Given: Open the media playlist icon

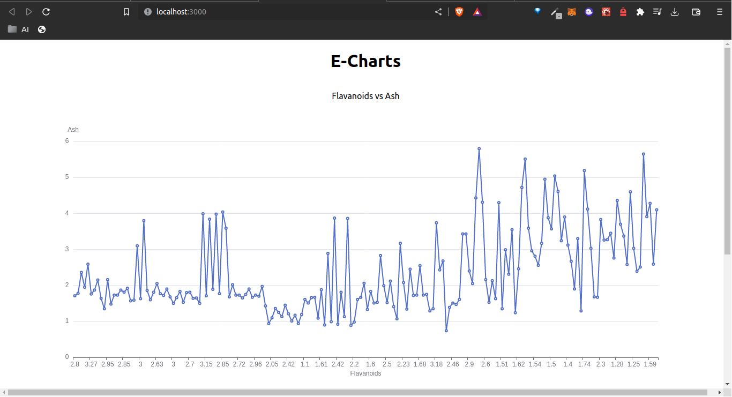Looking at the screenshot, I should tap(657, 12).
